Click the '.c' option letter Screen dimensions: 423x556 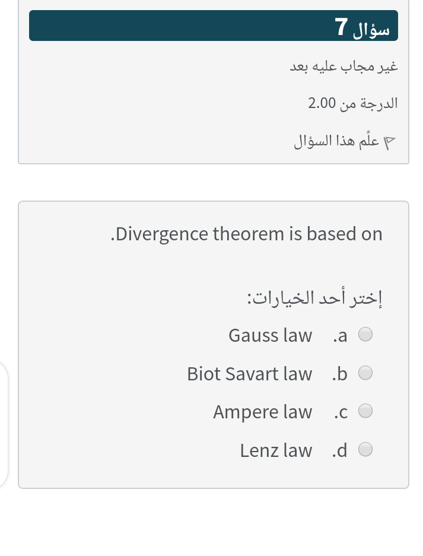339,412
